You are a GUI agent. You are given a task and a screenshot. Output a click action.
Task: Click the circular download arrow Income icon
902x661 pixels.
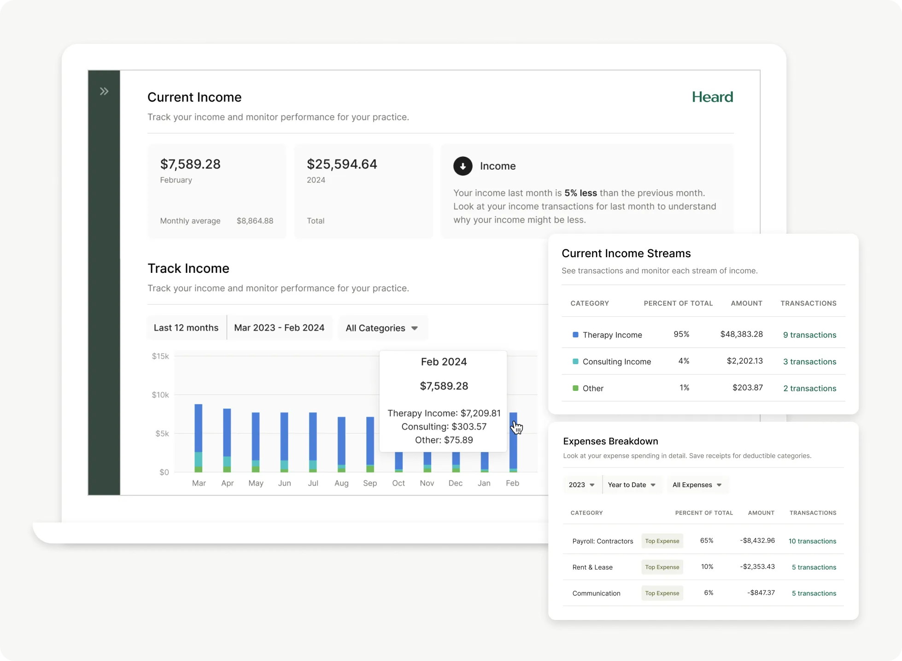point(463,166)
